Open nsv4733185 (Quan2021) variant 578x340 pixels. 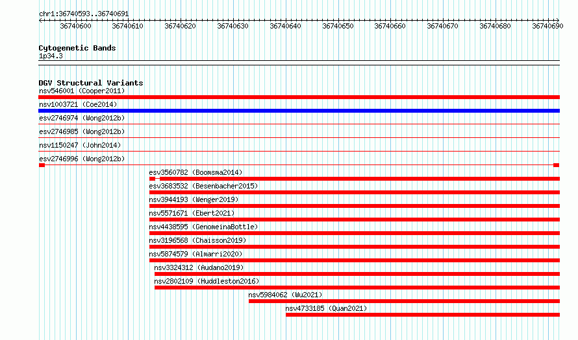tap(326, 308)
